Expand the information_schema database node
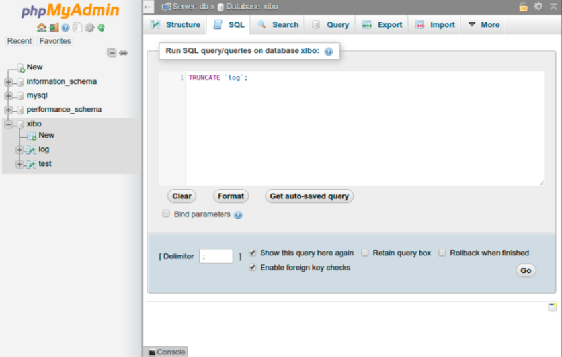This screenshot has width=562, height=357. tap(8, 82)
